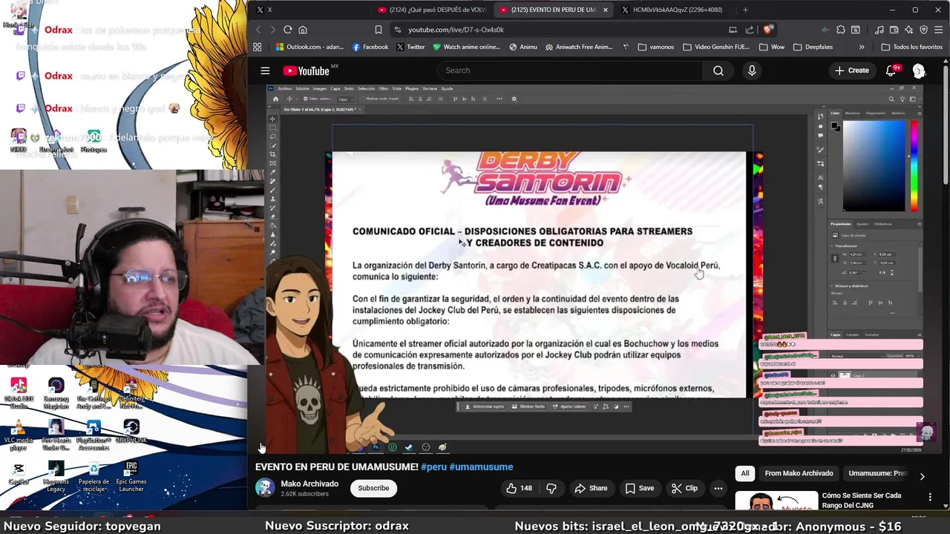Open PlayStation Accessories desktop shortcut

(94, 434)
